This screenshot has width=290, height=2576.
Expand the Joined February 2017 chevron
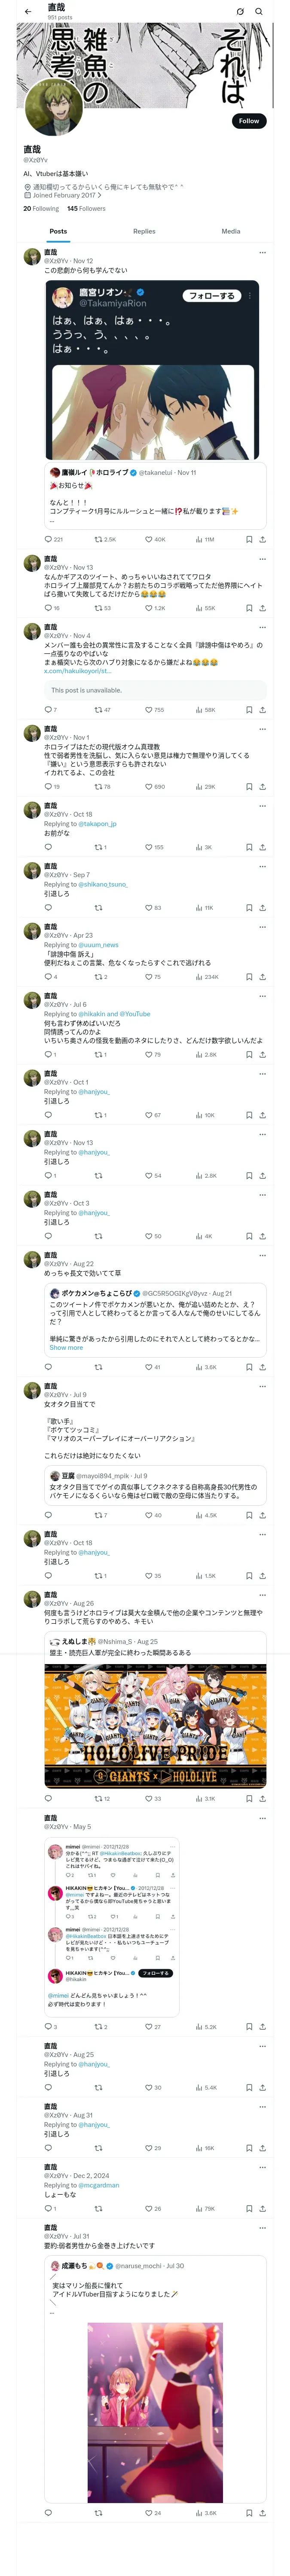[99, 196]
